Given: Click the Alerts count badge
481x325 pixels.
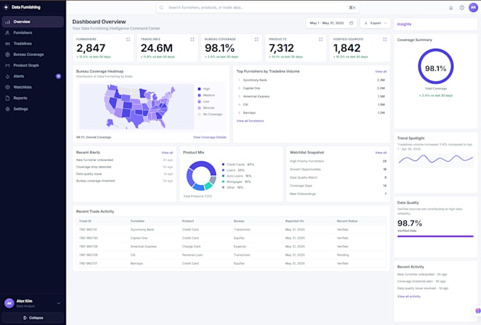Looking at the screenshot, I should 58,76.
